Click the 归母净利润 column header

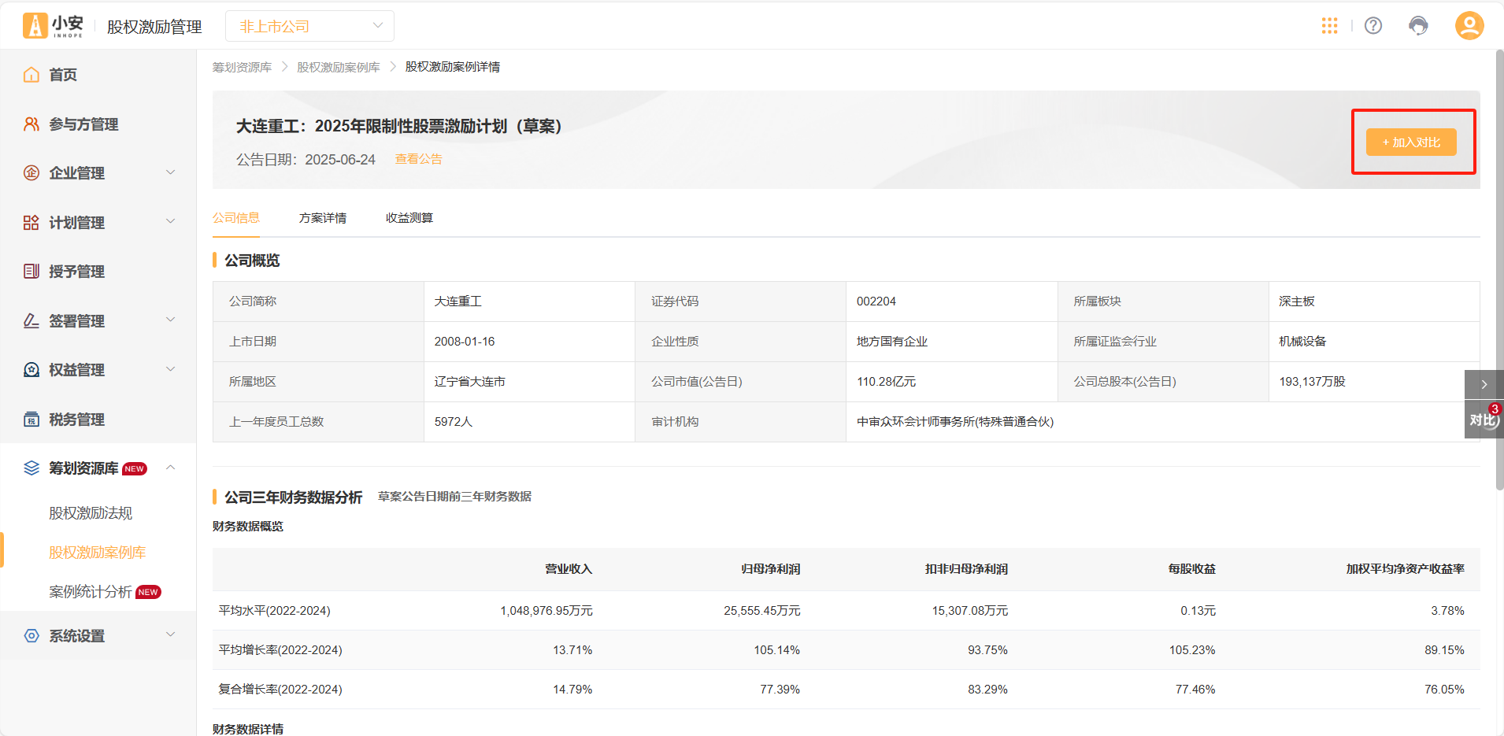pos(770,569)
